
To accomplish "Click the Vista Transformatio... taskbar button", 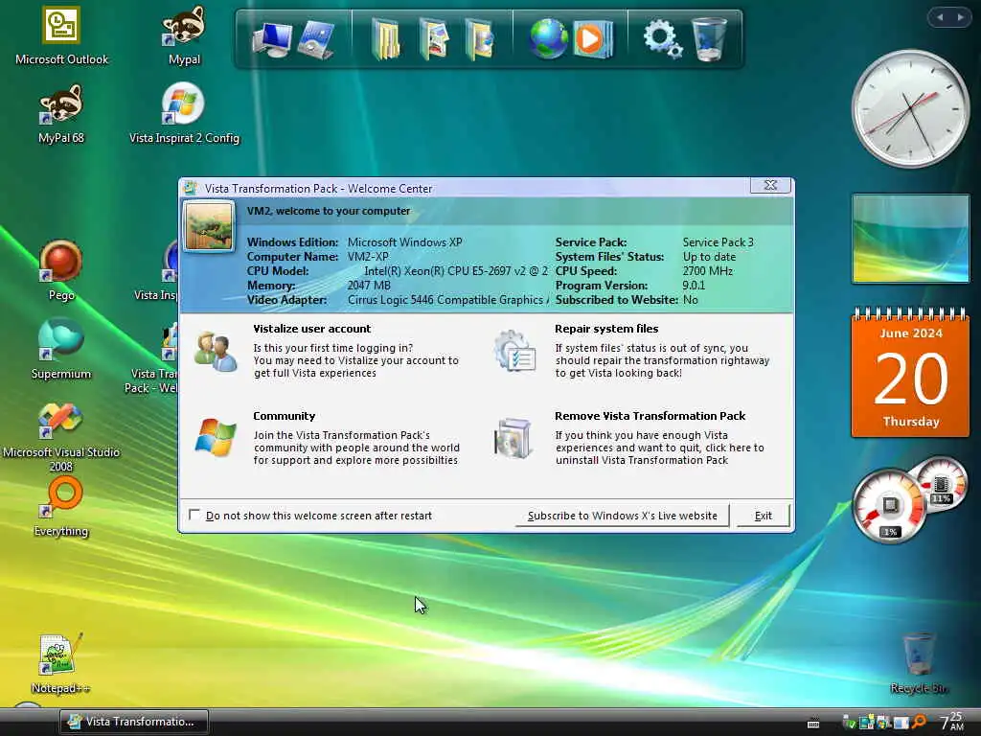I will click(x=134, y=722).
